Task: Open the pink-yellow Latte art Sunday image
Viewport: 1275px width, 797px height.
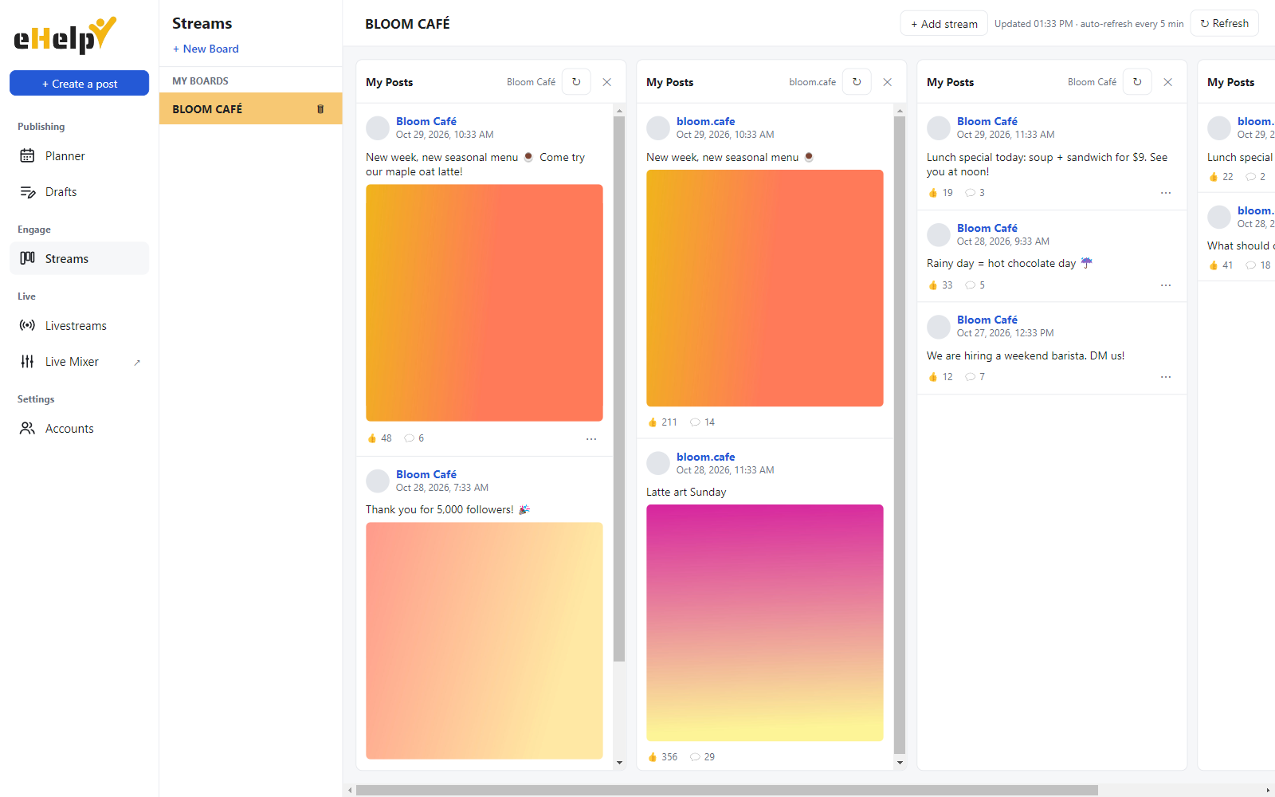Action: (765, 622)
